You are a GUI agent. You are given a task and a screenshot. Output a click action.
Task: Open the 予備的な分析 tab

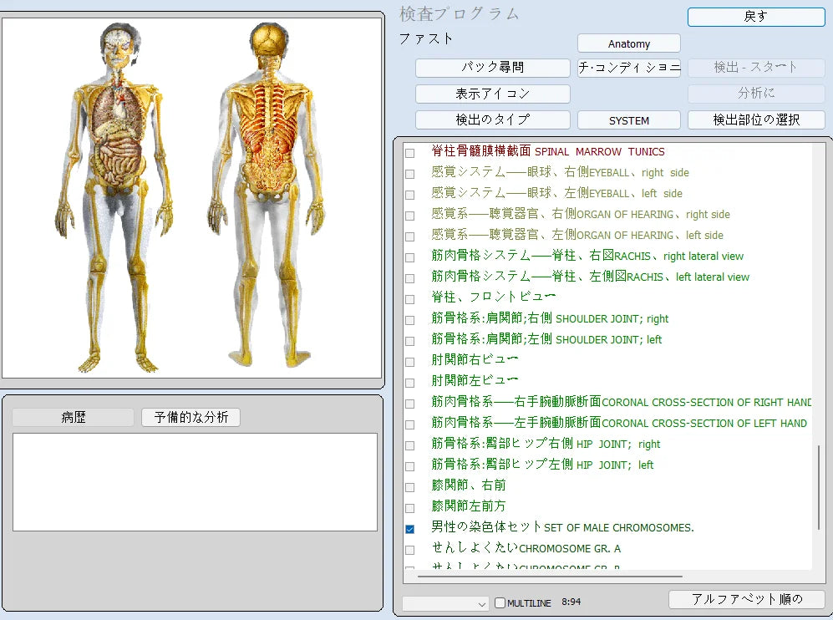pyautogui.click(x=190, y=417)
